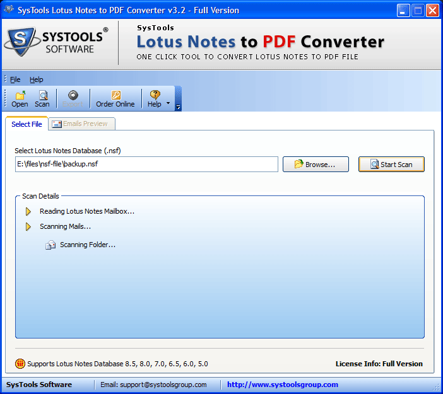
Task: Click the greyed-out Export toolbar icon
Action: (x=73, y=95)
